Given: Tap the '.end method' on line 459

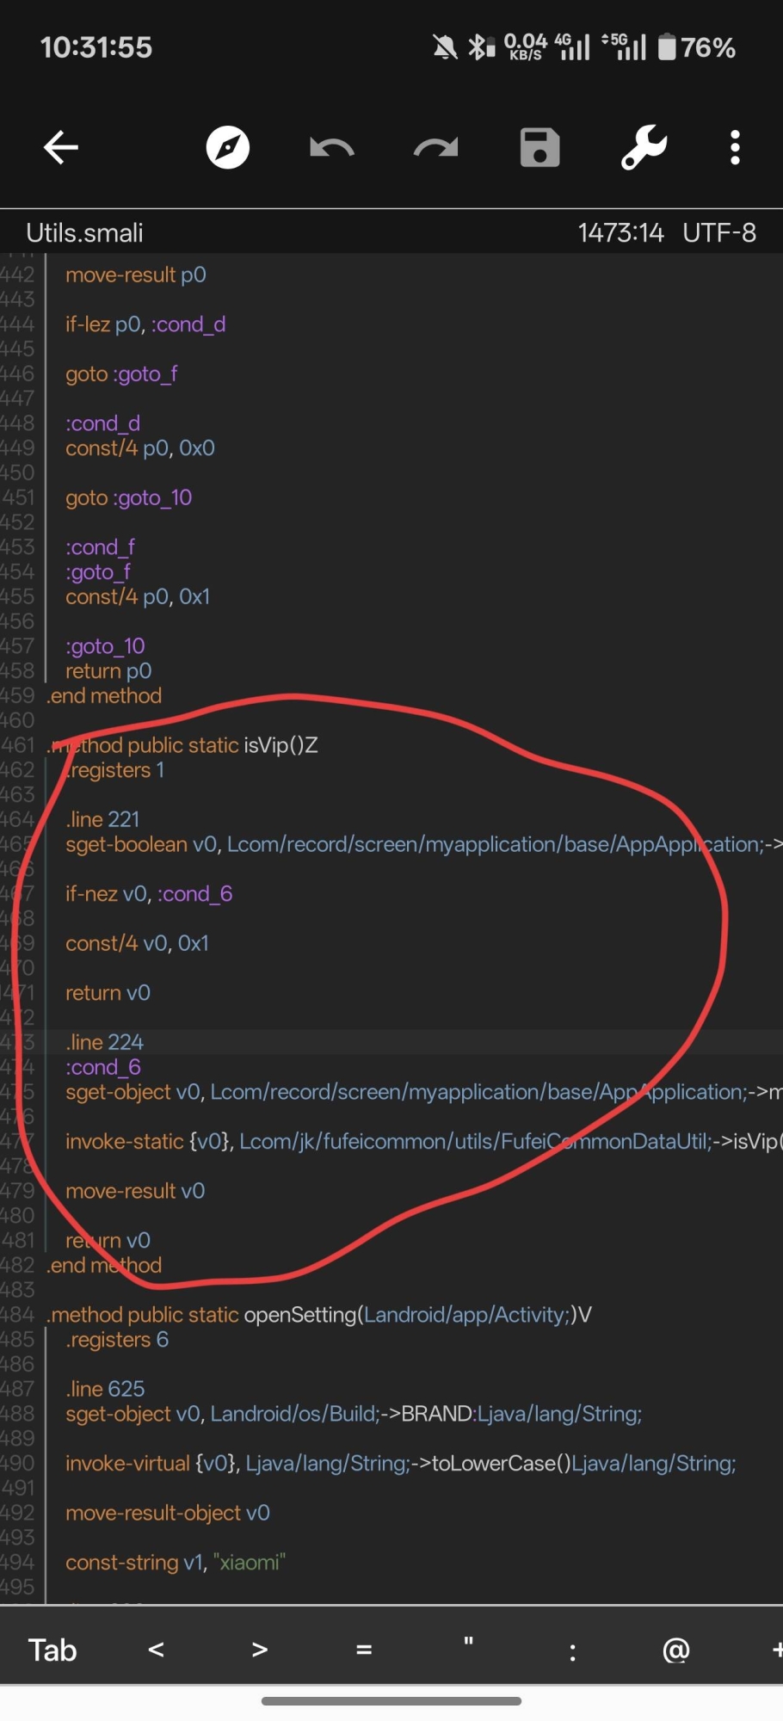Looking at the screenshot, I should click(x=104, y=696).
